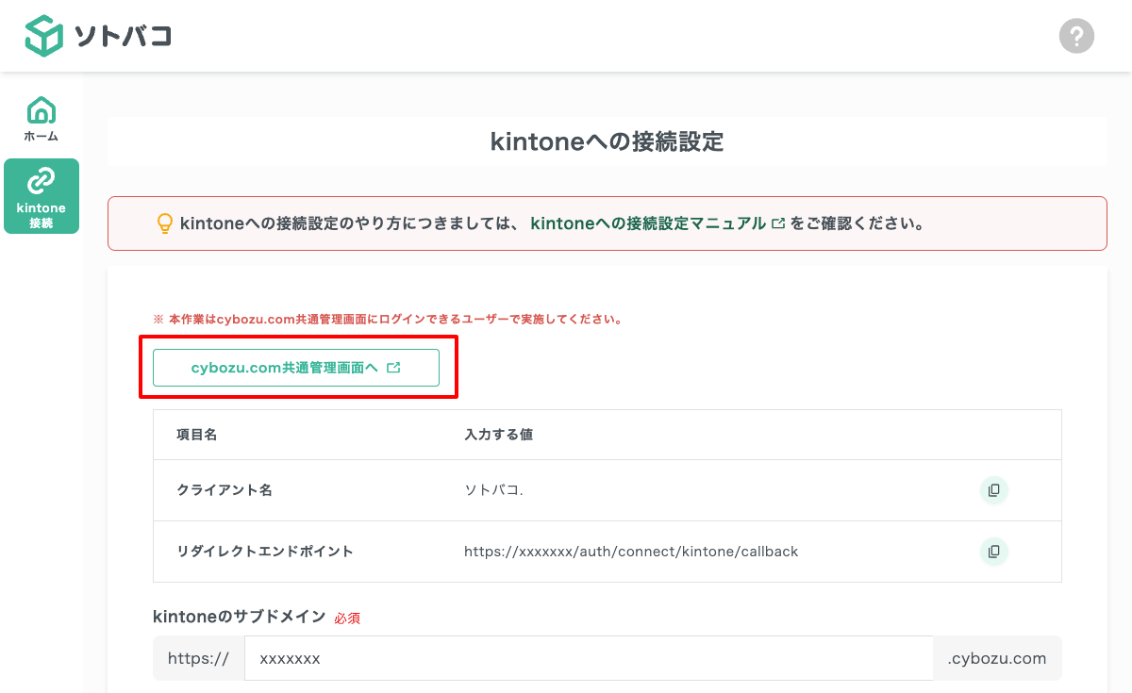Copy the リダイレクトエンドポイント URL
Image resolution: width=1132 pixels, height=693 pixels.
pyautogui.click(x=993, y=552)
